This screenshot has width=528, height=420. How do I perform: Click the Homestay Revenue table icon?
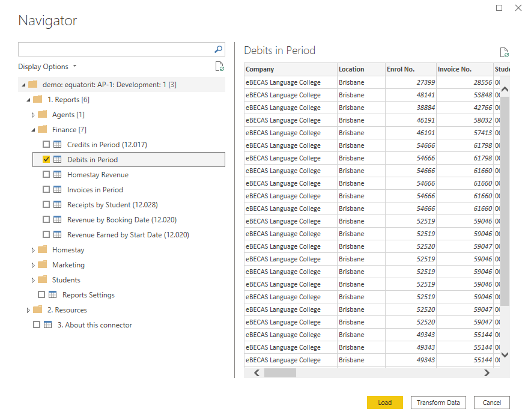tap(58, 175)
